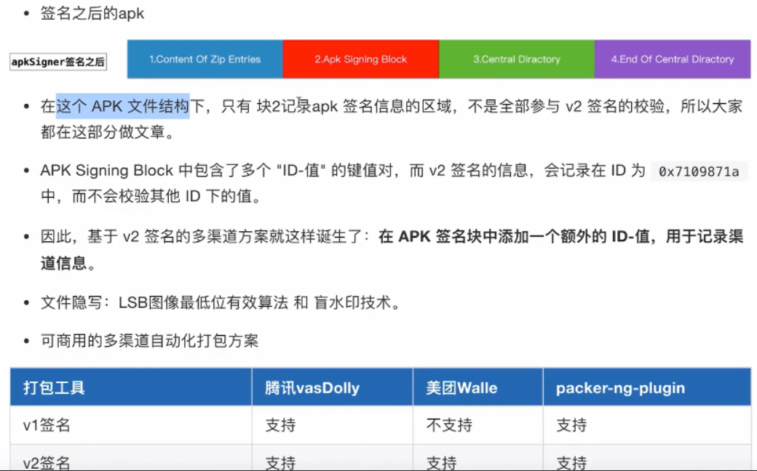Click the "apkSigner签名之后" boxed label
This screenshot has height=471, width=757.
(57, 63)
